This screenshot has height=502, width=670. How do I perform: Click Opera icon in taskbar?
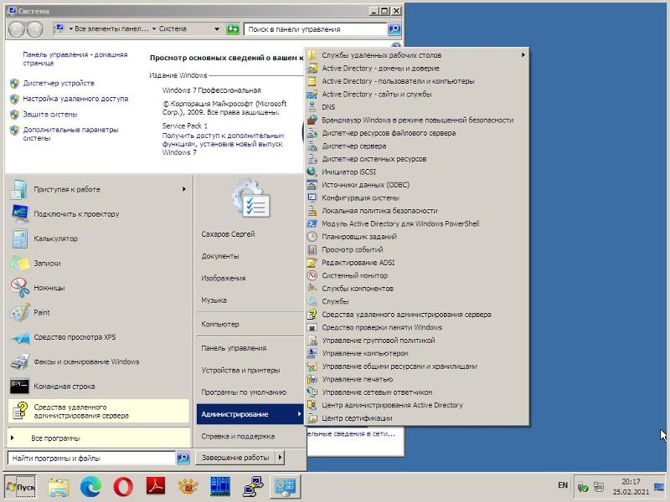123,487
